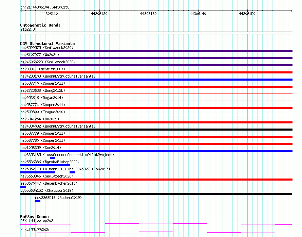Select nsv6553846 (Sedlazeck2020) variant label
Image resolution: width=302 pixels, height=237 pixels.
coord(47,176)
